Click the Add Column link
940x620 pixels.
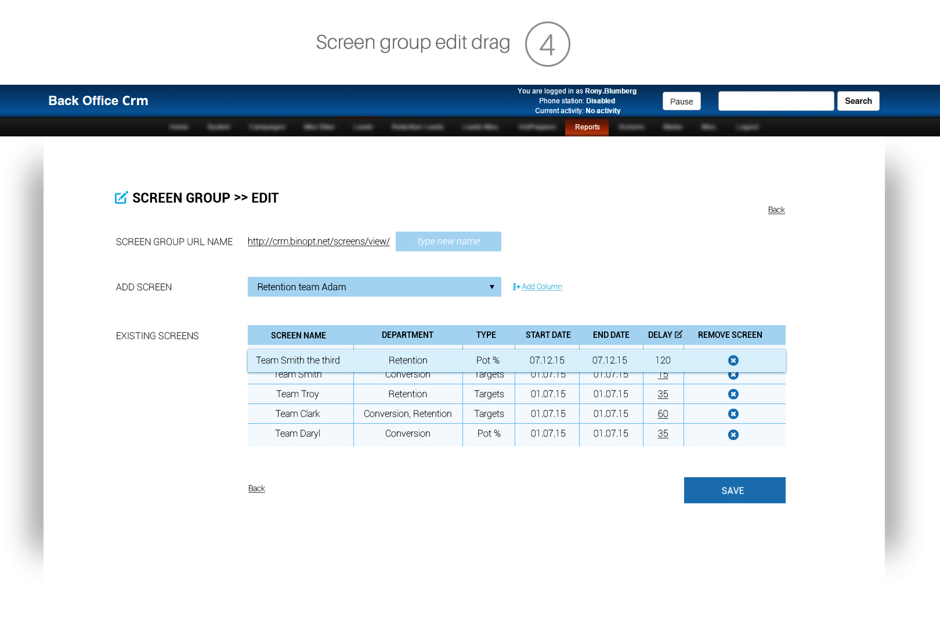click(x=542, y=287)
